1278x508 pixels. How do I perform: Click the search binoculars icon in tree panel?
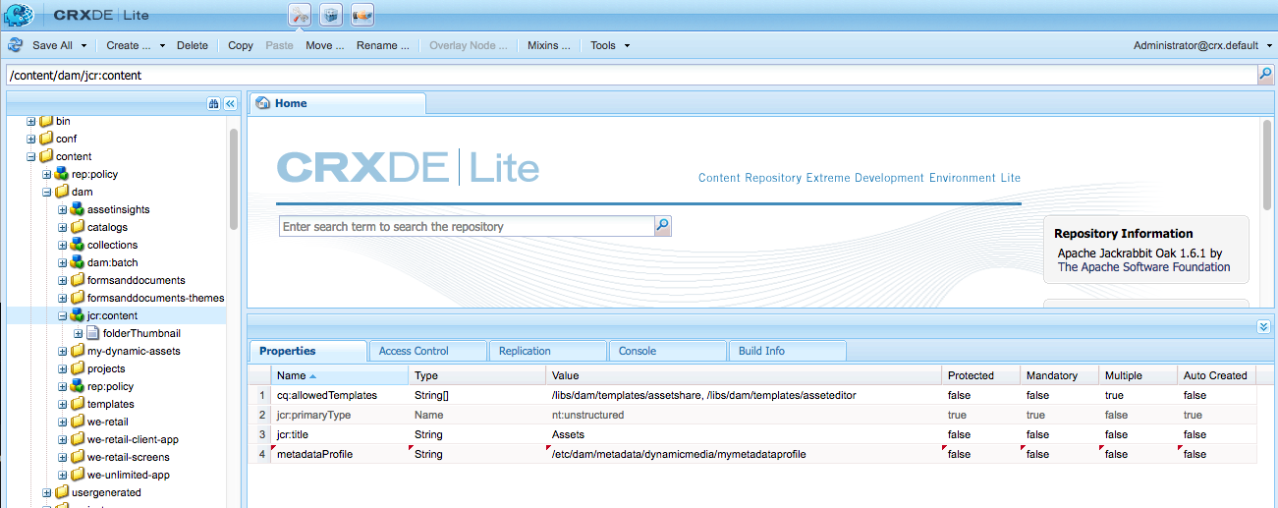click(213, 103)
